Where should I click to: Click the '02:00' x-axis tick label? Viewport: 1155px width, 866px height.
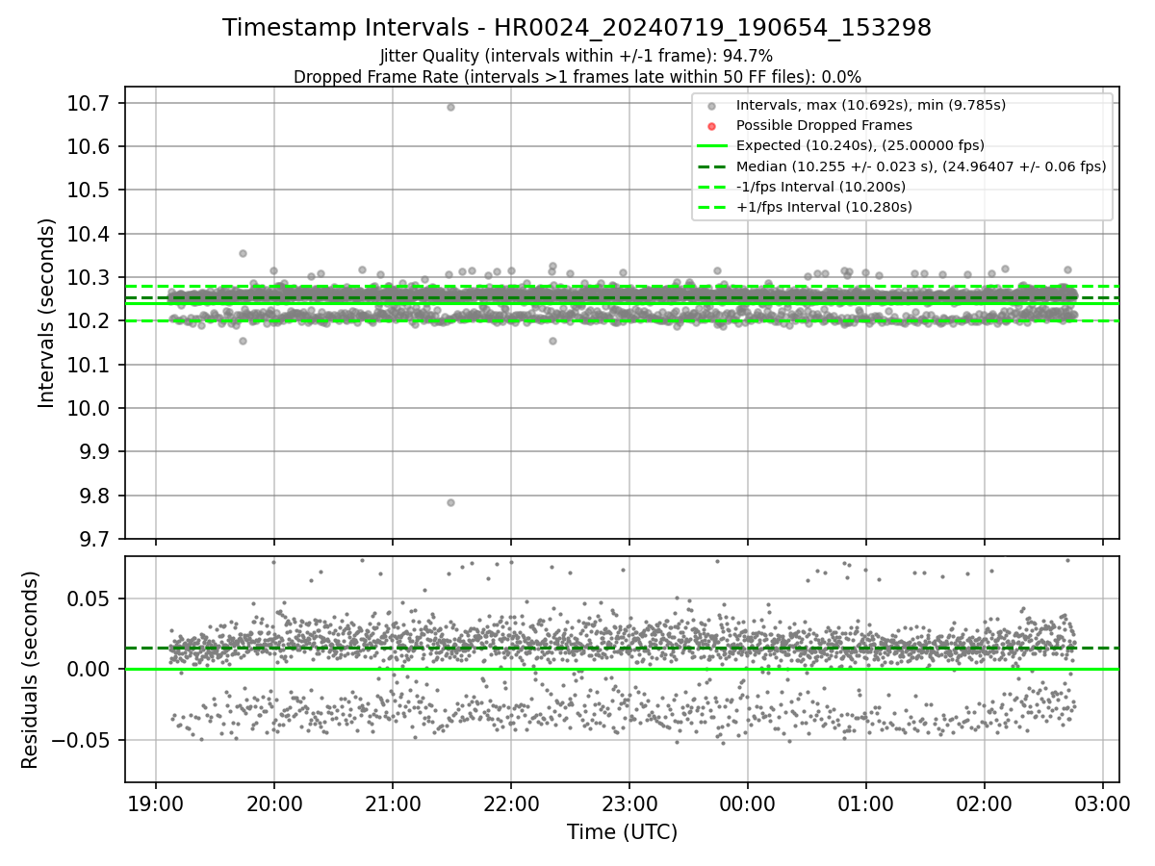click(985, 802)
